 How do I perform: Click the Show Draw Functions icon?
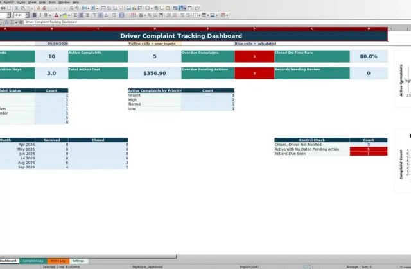[x=198, y=8]
